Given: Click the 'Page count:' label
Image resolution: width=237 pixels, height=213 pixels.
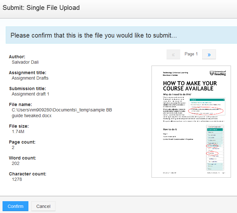Looking at the screenshot, I should (x=22, y=142).
